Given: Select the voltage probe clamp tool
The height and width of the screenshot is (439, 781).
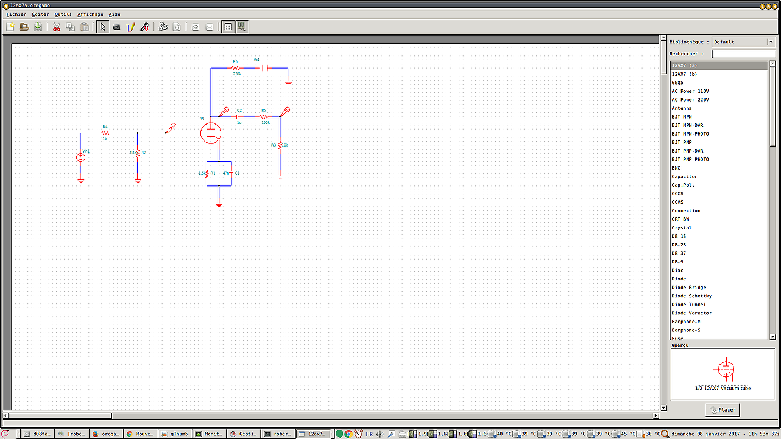Looking at the screenshot, I should 144,27.
